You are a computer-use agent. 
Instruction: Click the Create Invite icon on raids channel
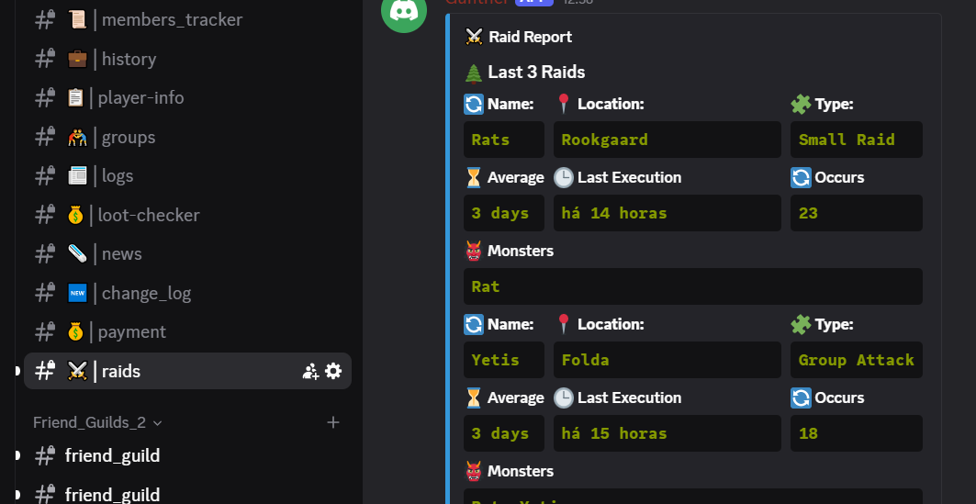(310, 372)
